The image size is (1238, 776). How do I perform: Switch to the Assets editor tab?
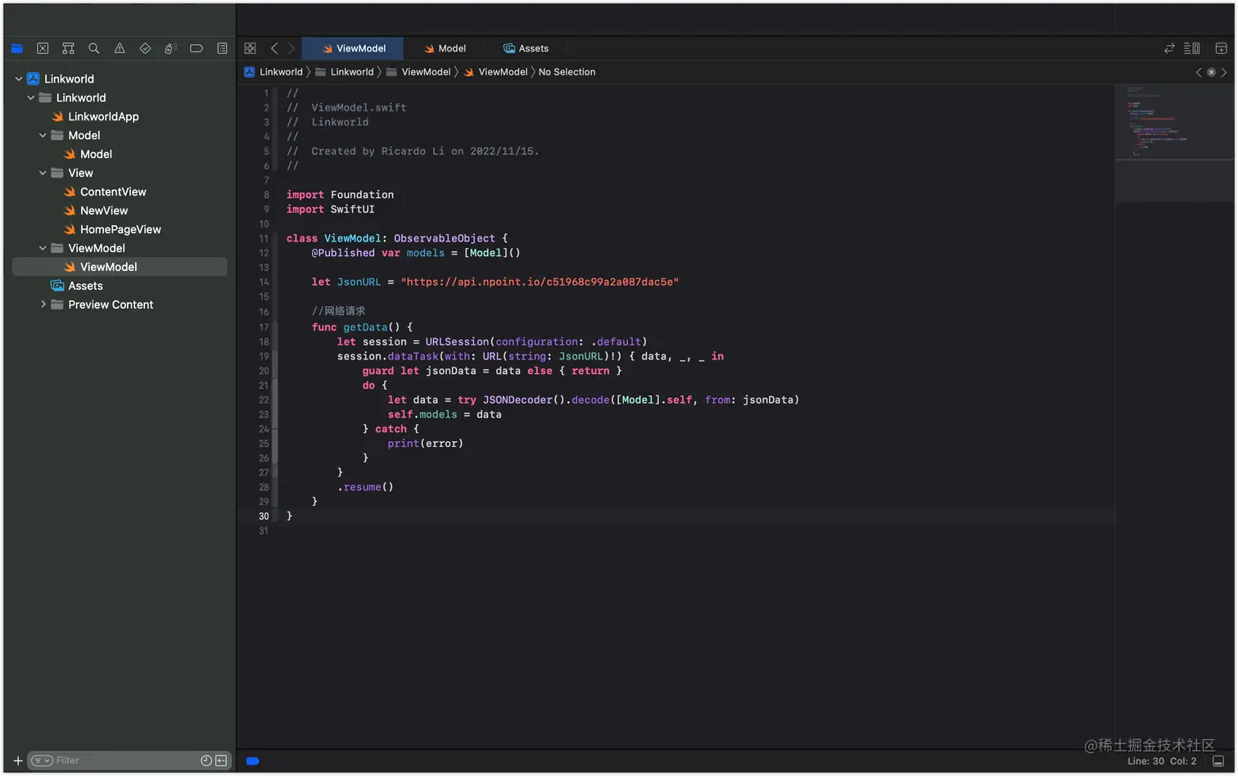526,48
